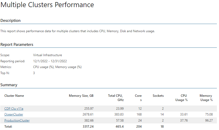The width and height of the screenshot is (219, 130).
Task: Click the Multiple Clusters Performance title
Action: (x=47, y=5)
